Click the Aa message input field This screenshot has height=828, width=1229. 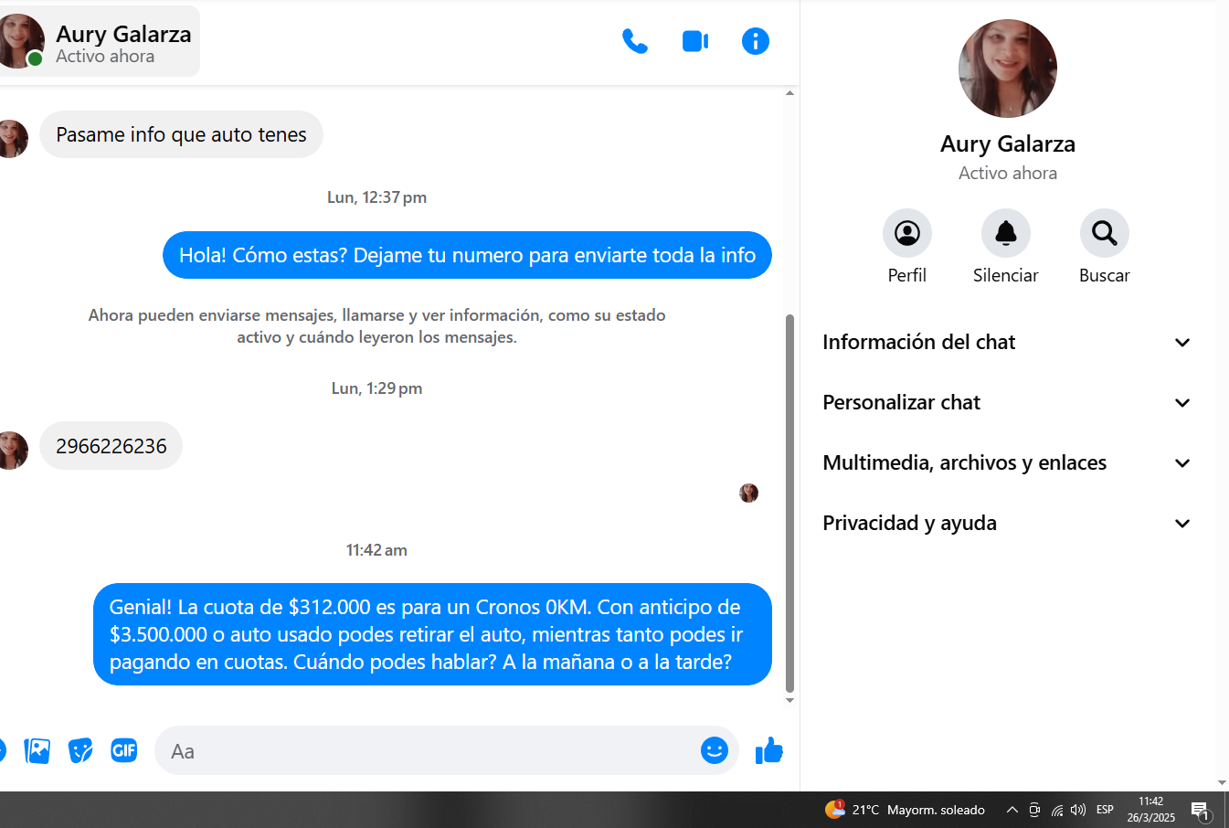pyautogui.click(x=420, y=751)
